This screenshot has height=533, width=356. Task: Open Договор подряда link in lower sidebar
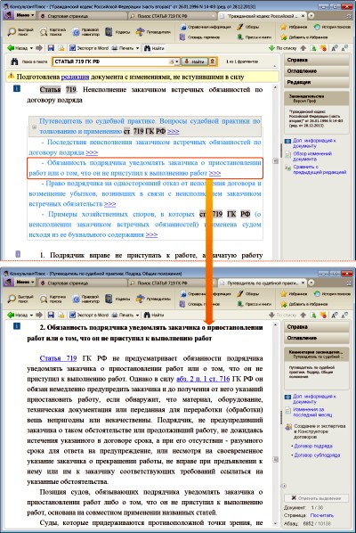pyautogui.click(x=313, y=446)
